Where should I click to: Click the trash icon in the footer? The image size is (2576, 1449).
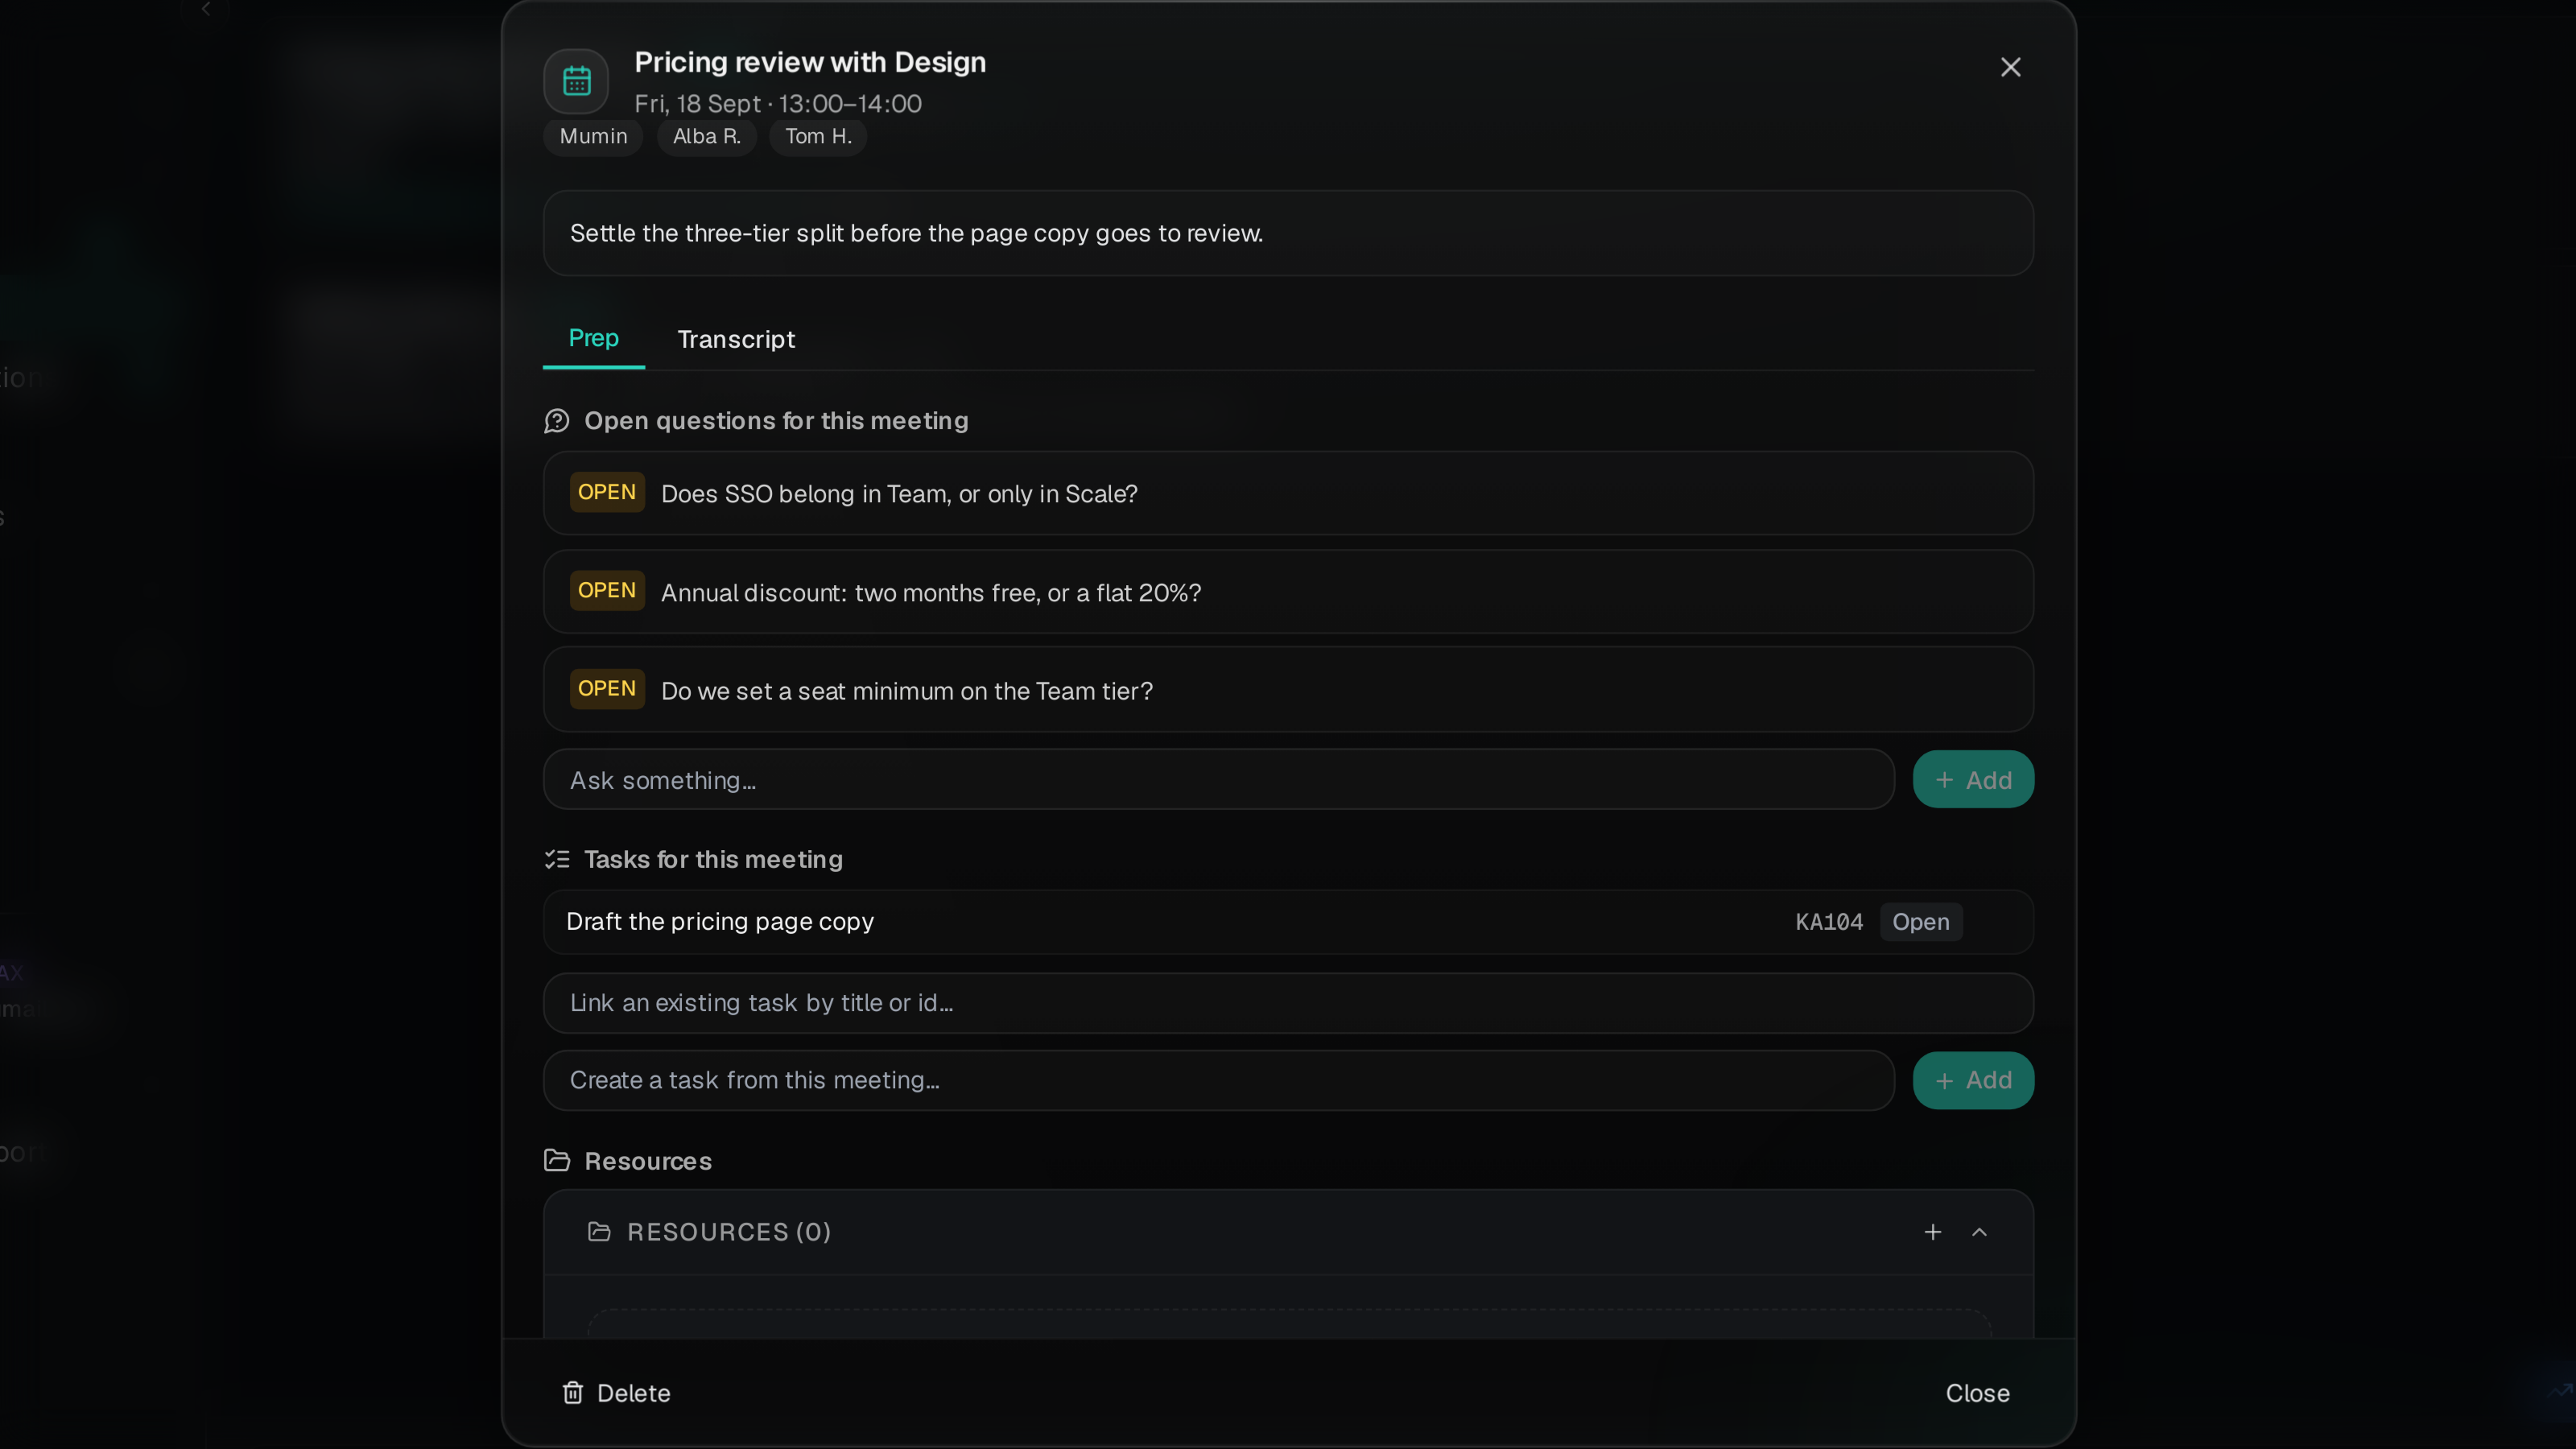coord(573,1392)
